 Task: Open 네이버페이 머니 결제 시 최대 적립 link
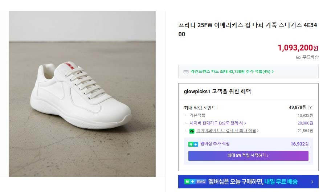point(227,131)
